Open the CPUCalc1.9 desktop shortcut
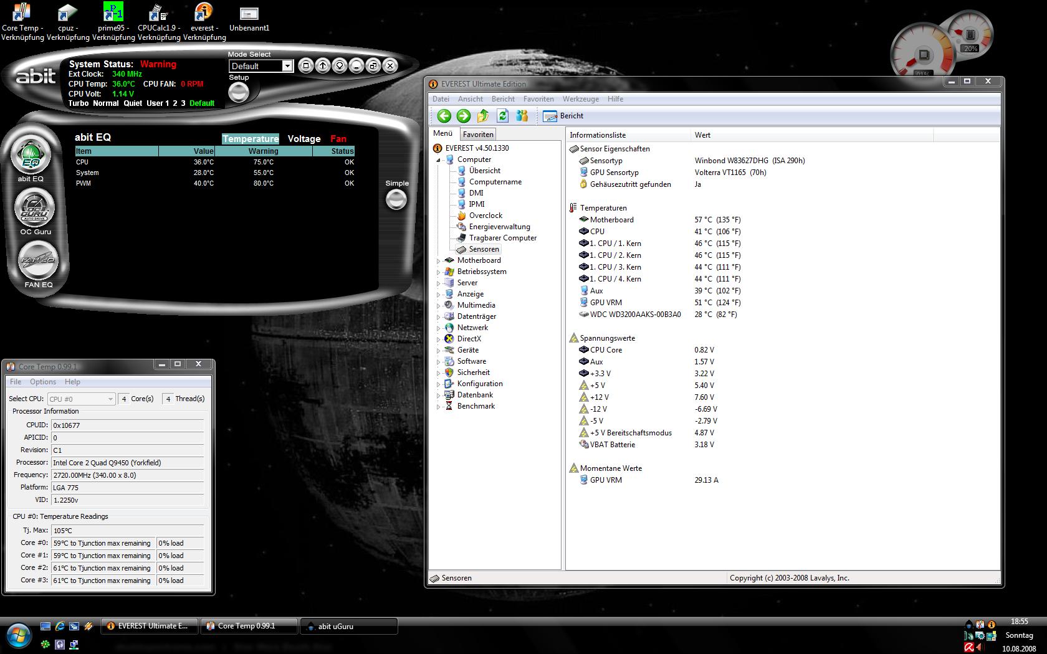Viewport: 1047px width, 654px height. pyautogui.click(x=159, y=22)
